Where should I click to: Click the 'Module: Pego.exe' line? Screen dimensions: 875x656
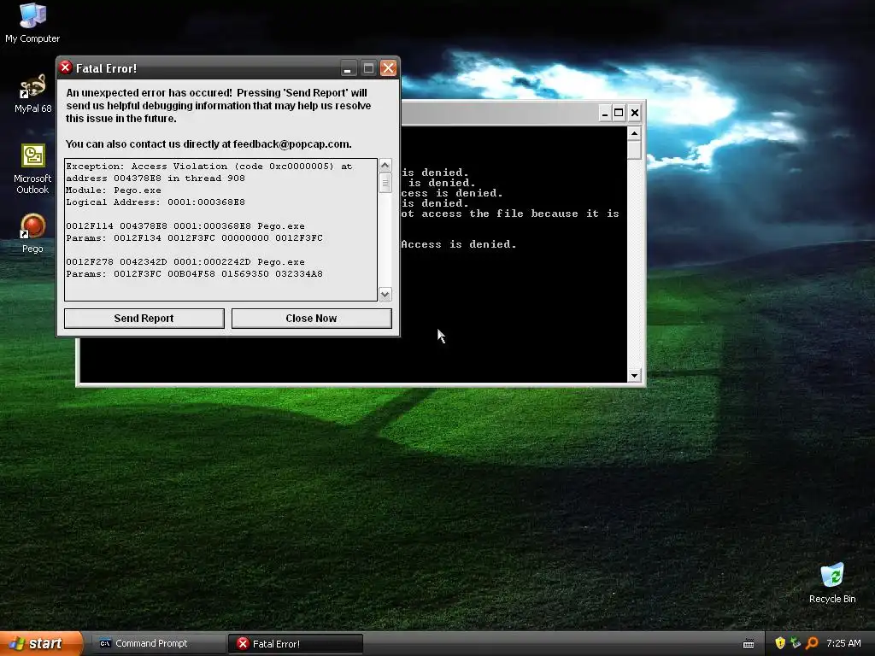tap(114, 190)
